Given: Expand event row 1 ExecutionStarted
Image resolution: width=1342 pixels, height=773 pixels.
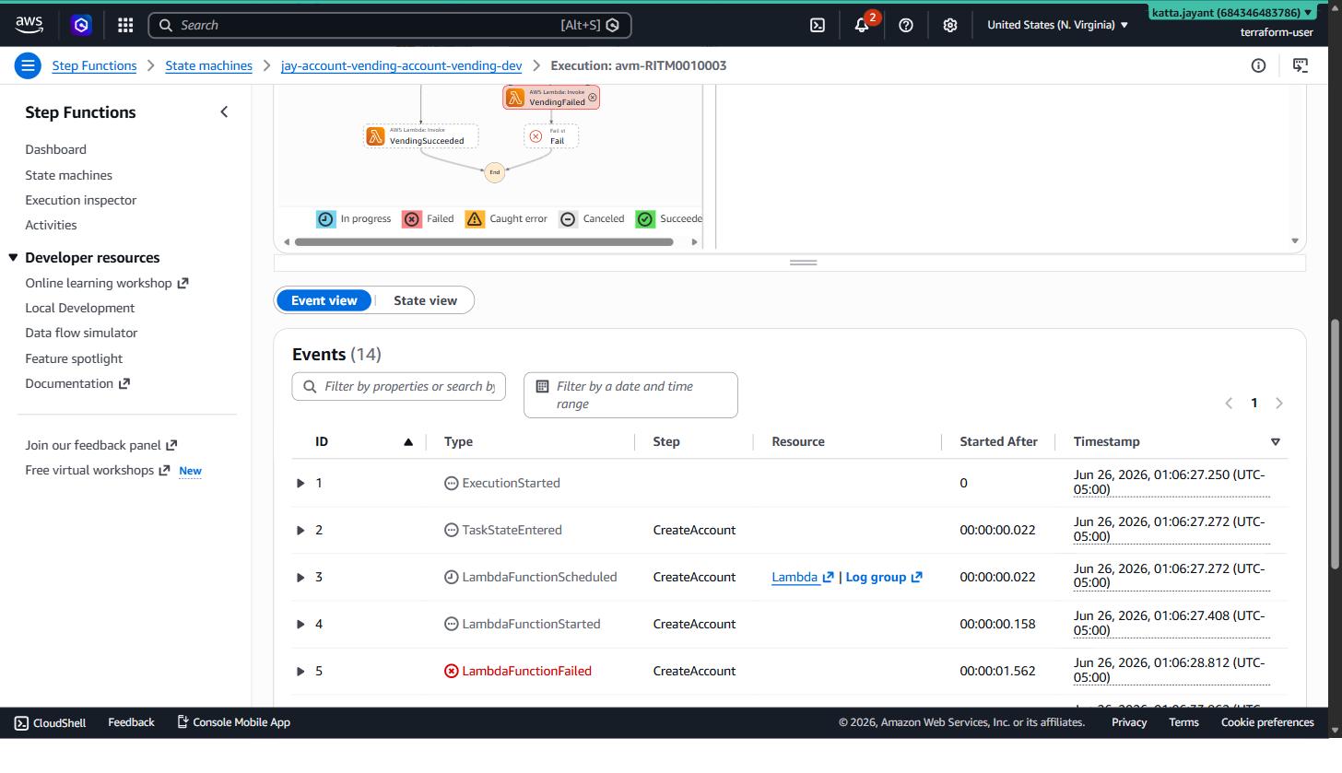Looking at the screenshot, I should (x=300, y=483).
